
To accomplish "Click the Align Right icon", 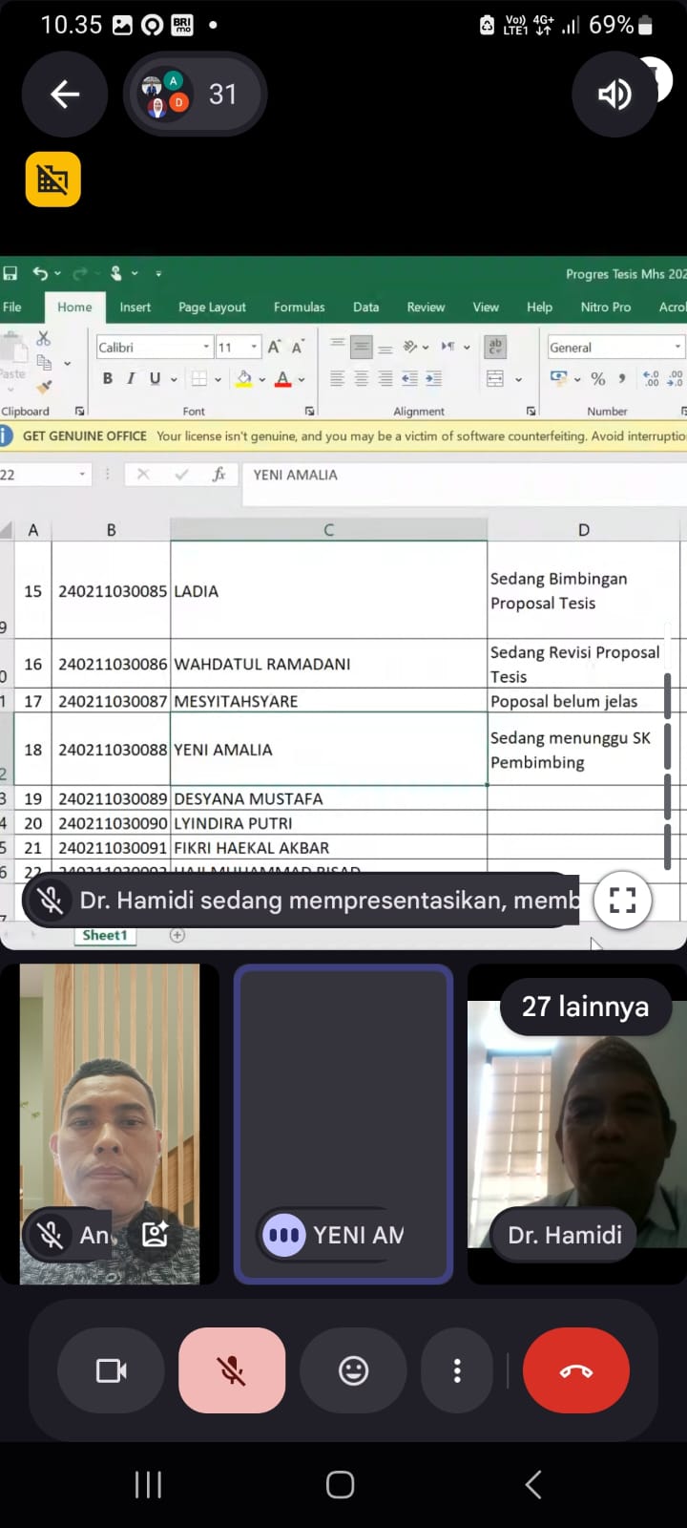I will [x=385, y=379].
